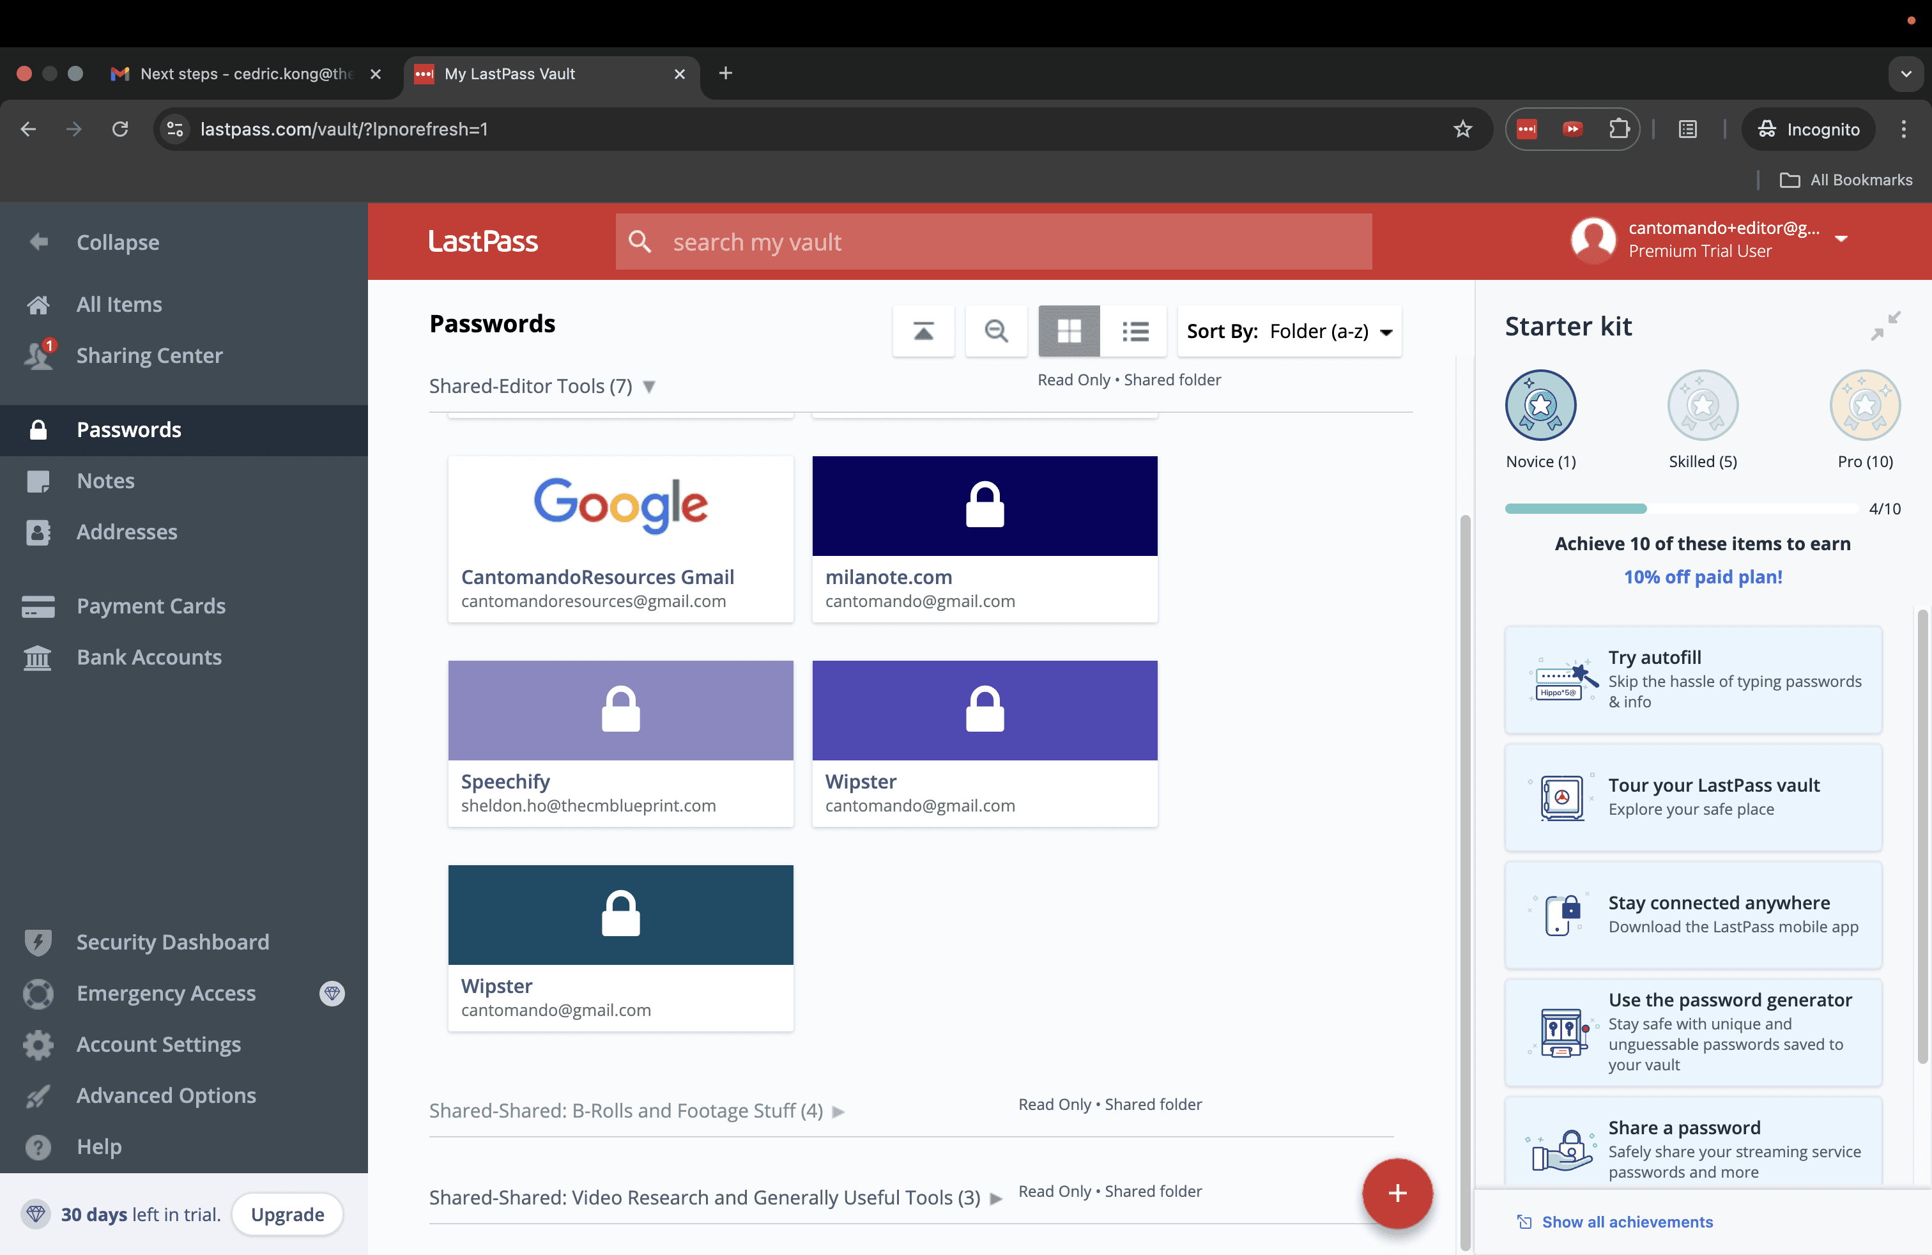Screen dimensions: 1932x1255
Task: Open the account menu dropdown arrow
Action: [x=1841, y=238]
